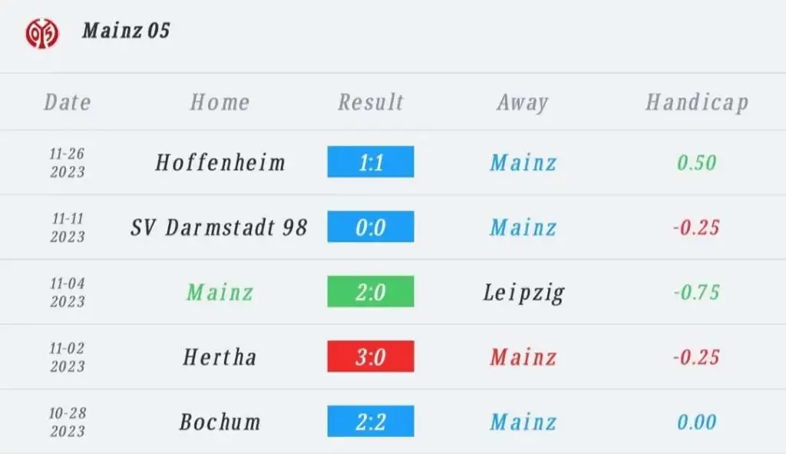Open the blue 1:1 result badge

371,161
